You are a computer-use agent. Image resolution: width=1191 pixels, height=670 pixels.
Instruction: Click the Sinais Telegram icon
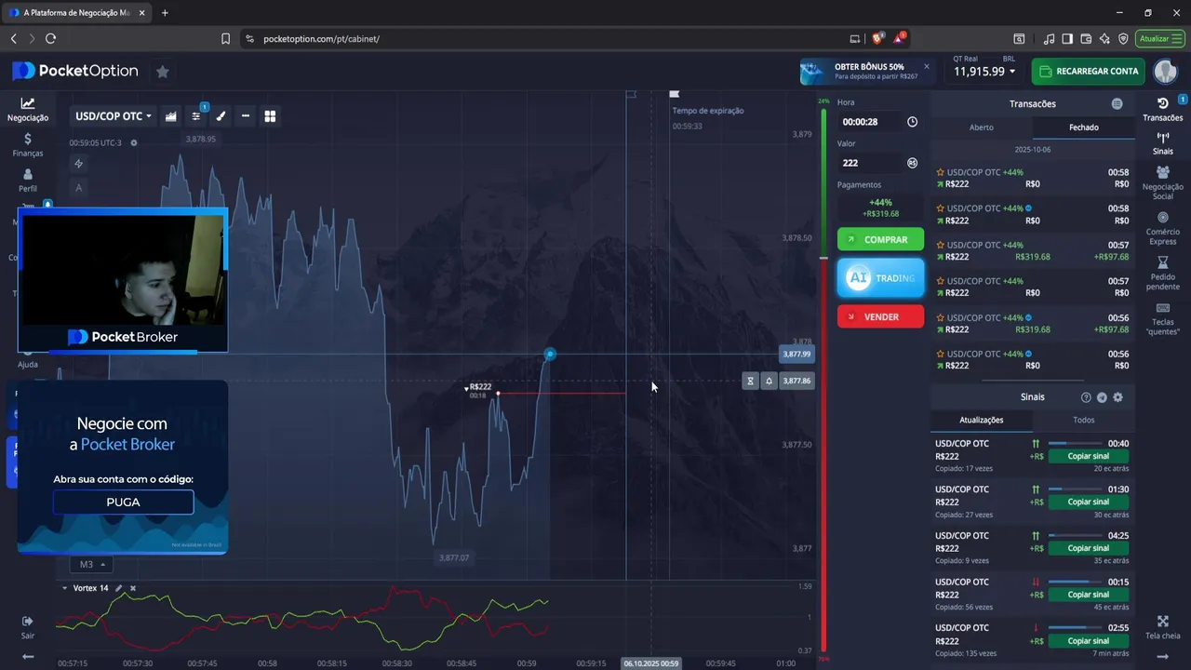pos(1102,397)
